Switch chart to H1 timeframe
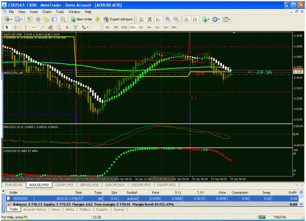This screenshot has width=306, height=221. (x=141, y=27)
